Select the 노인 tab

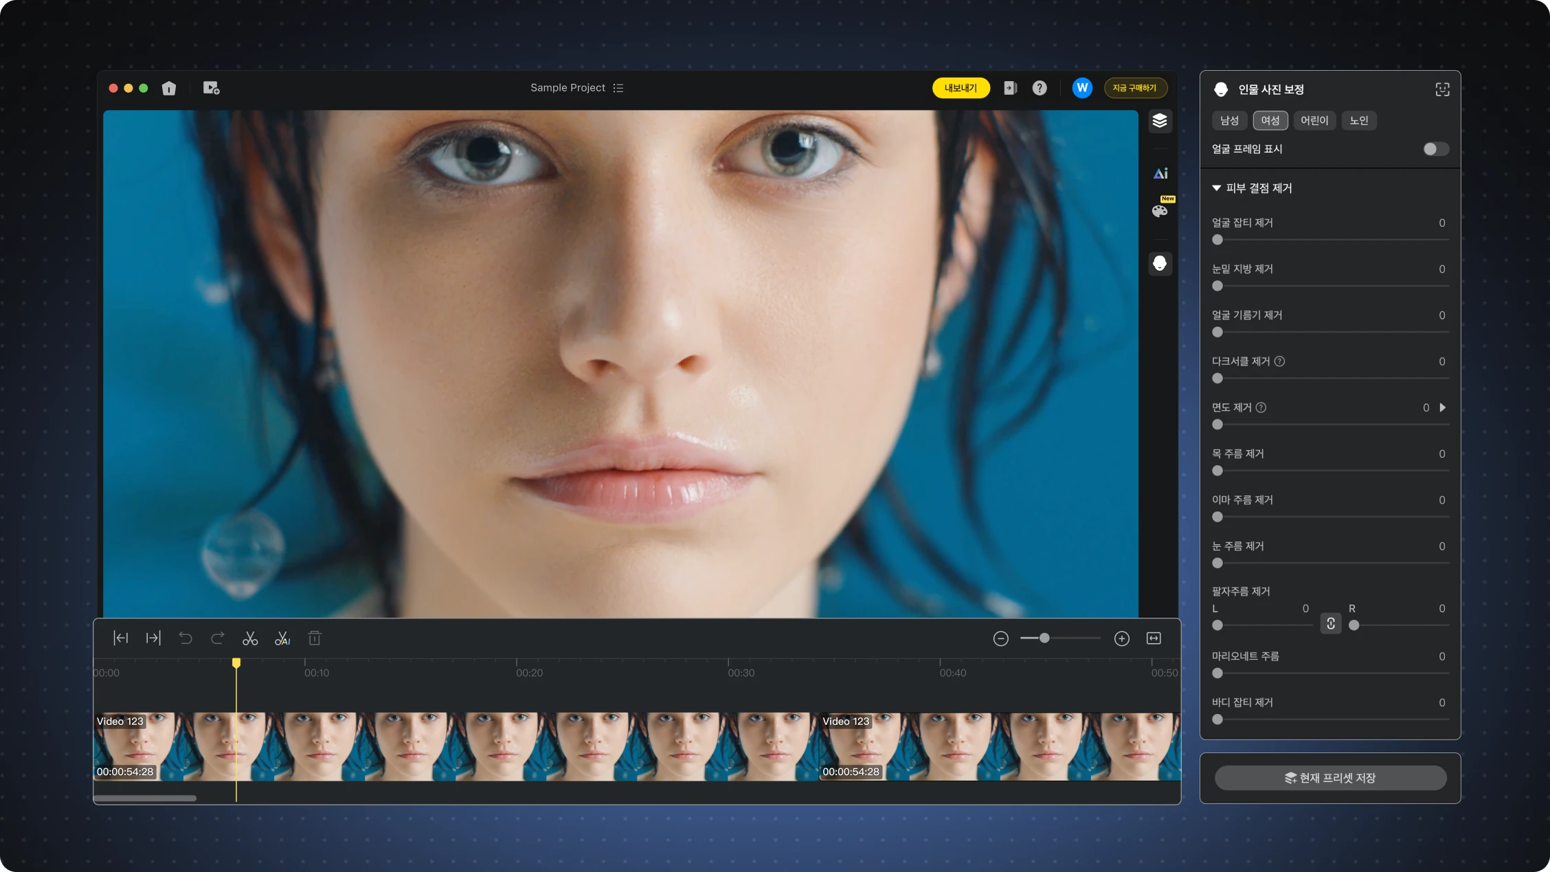1359,120
